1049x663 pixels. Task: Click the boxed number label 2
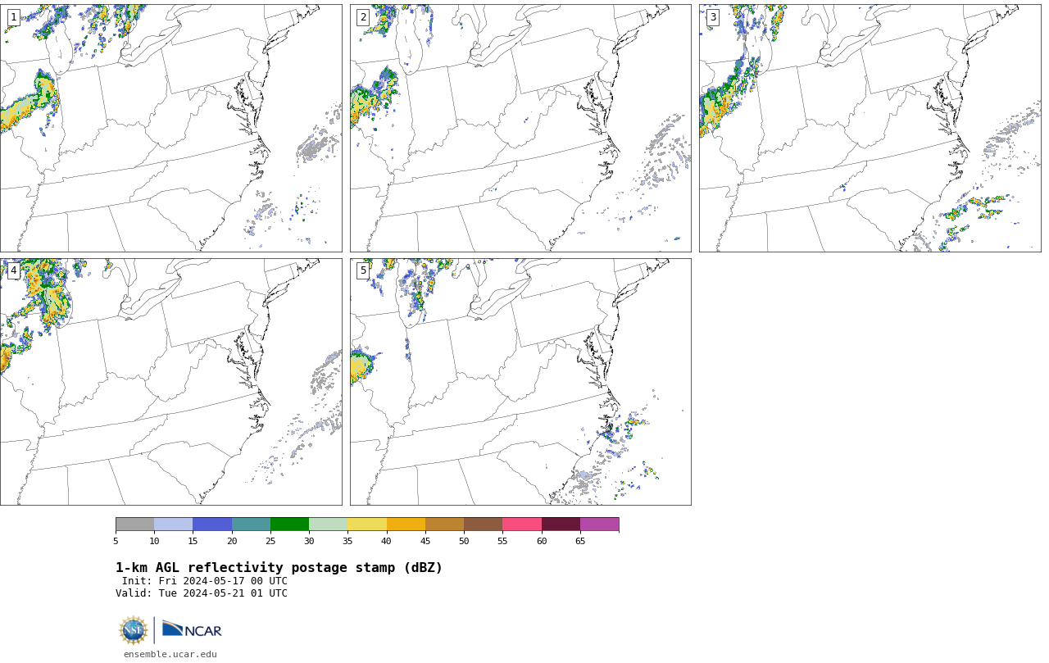pos(363,17)
